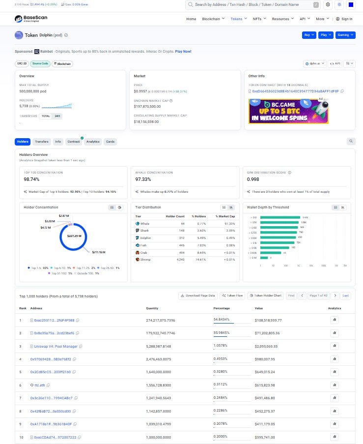Viewport: 363px width, 444px height.
Task: Switch Tier Distribution to table view
Action: pos(224,207)
